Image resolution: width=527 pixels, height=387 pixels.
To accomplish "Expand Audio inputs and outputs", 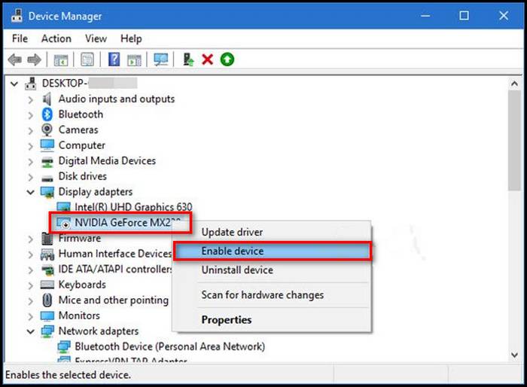I will 31,99.
